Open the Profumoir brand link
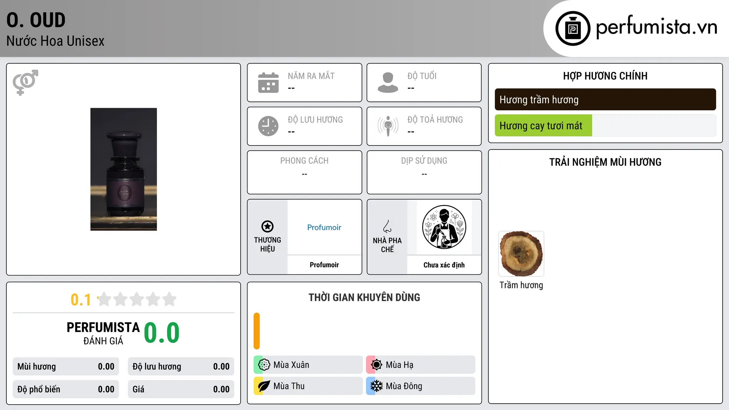The image size is (729, 410). [x=324, y=227]
